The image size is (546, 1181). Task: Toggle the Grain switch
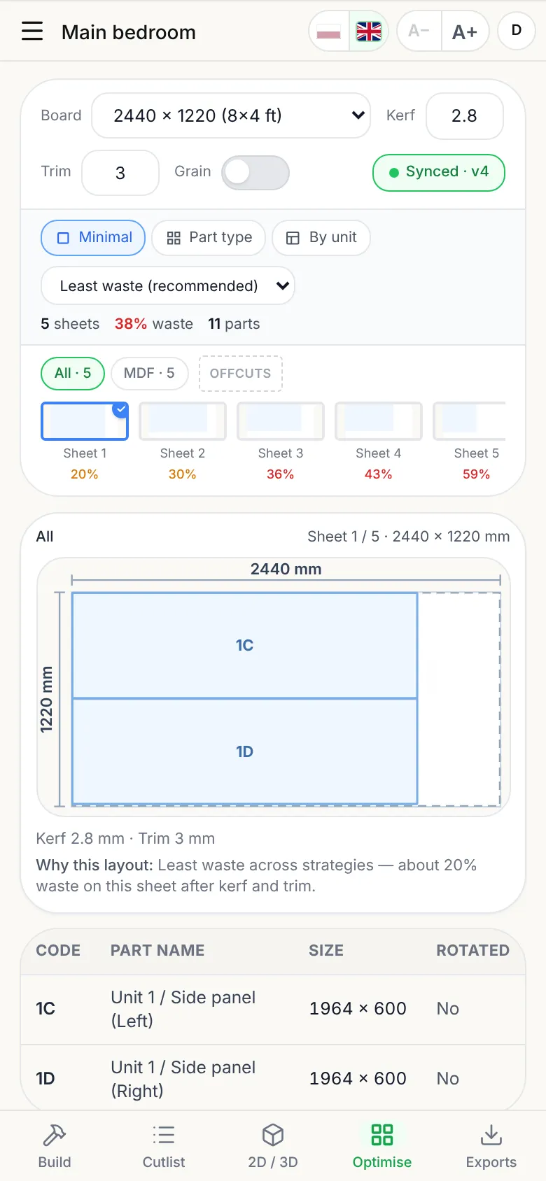pos(255,173)
